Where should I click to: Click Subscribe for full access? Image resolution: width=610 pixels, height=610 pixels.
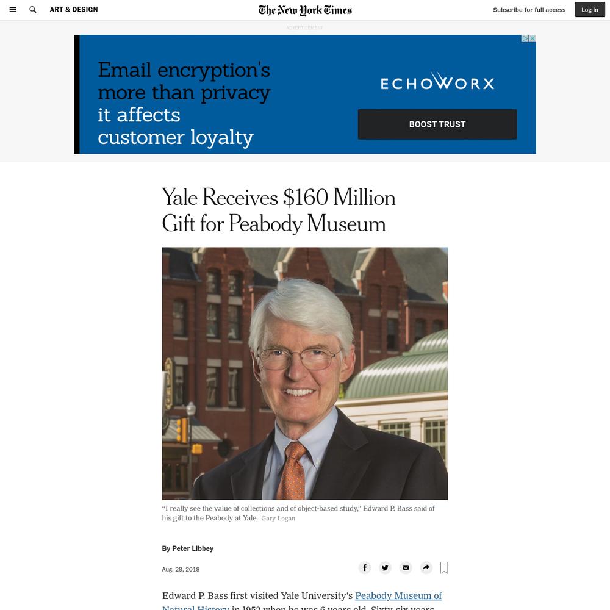[x=529, y=10]
